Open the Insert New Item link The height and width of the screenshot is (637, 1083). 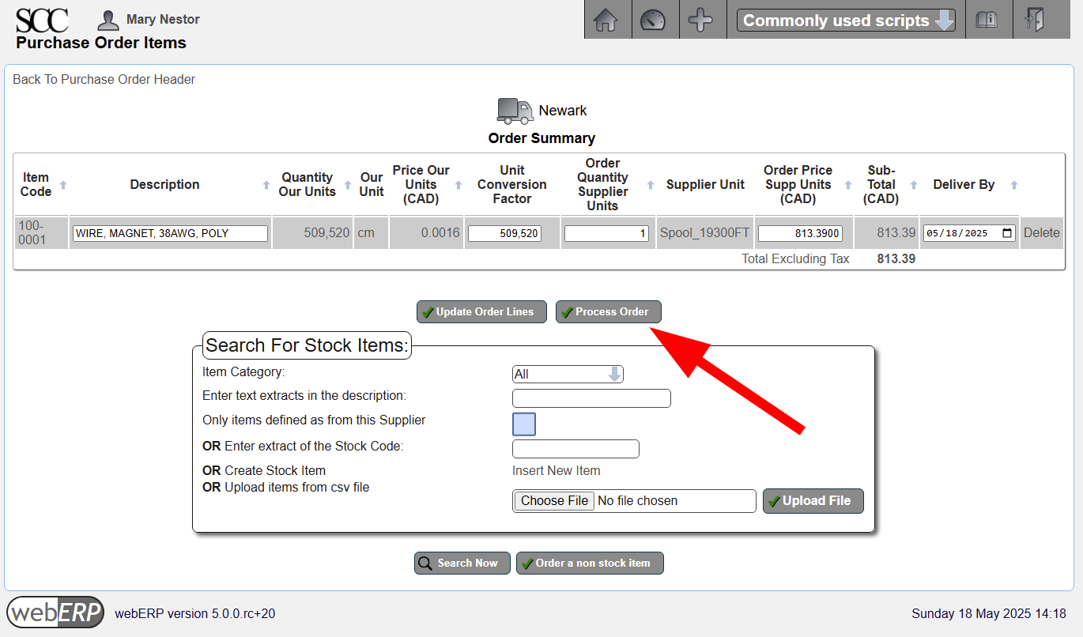pyautogui.click(x=557, y=471)
